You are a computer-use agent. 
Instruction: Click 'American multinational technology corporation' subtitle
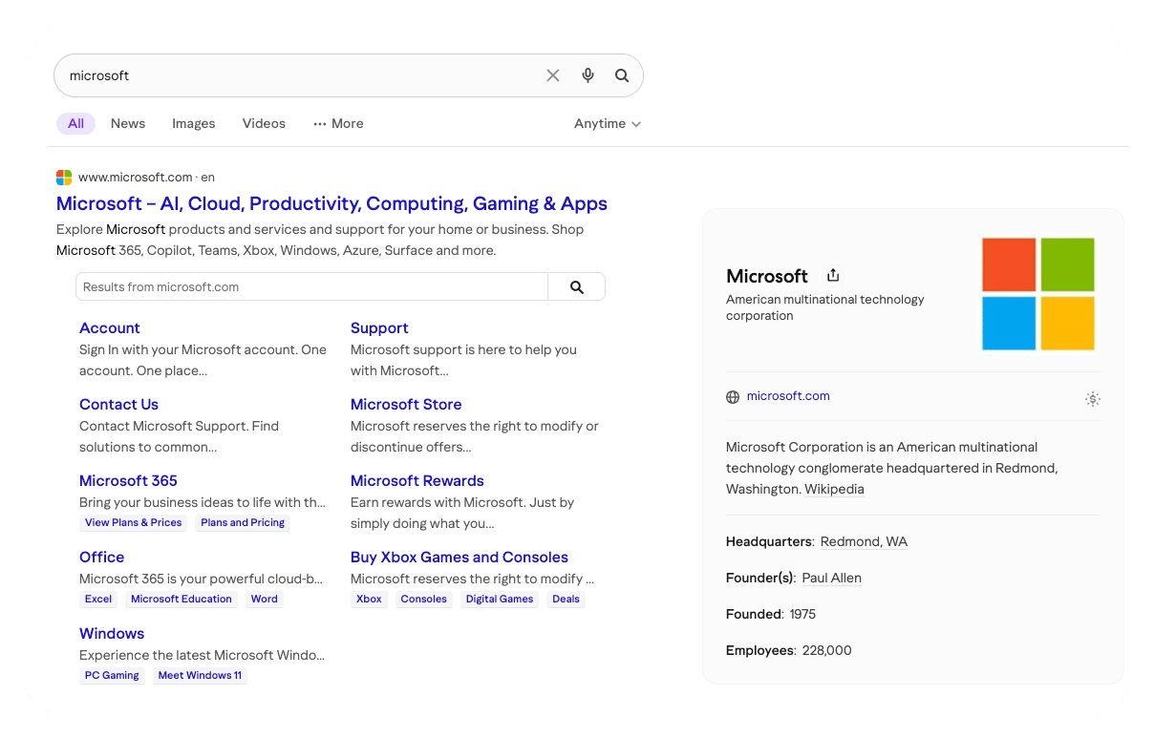tap(825, 307)
